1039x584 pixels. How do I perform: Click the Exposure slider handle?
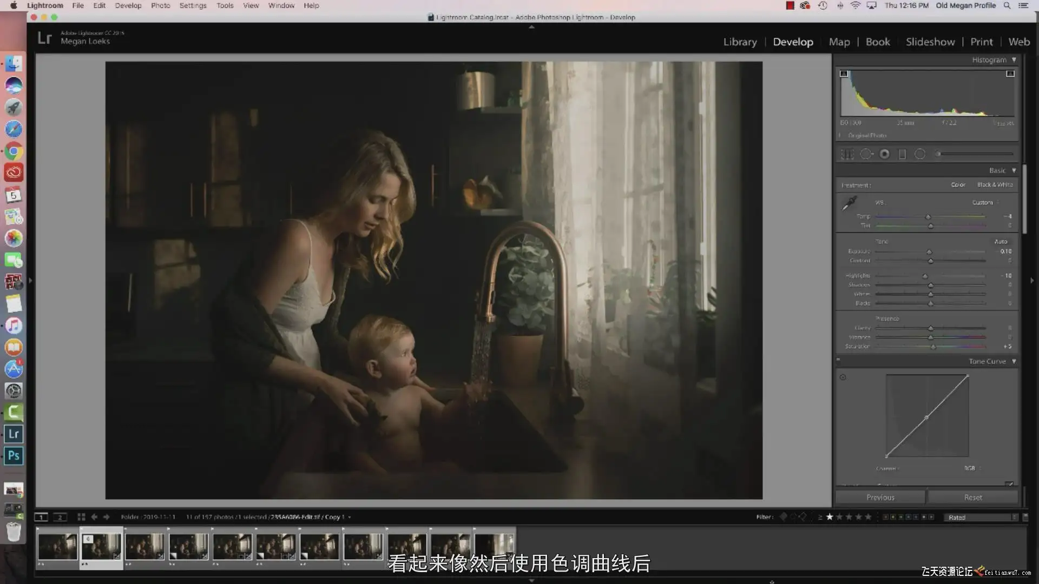point(929,252)
